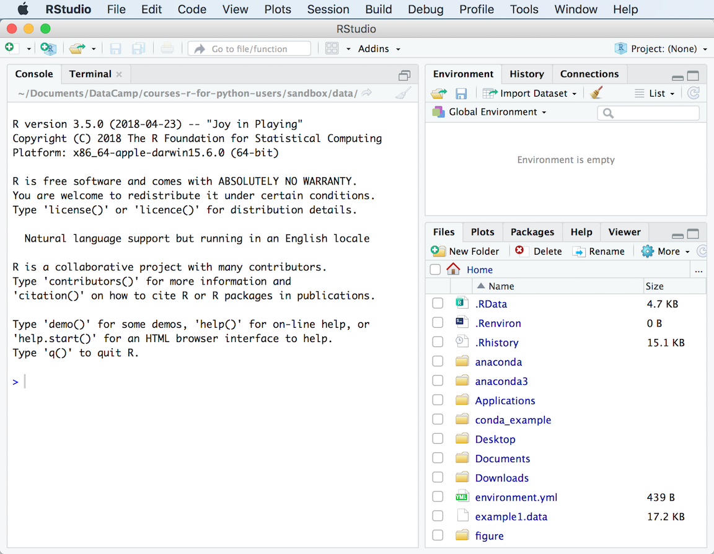This screenshot has height=554, width=714.
Task: Open the Import Dataset dropdown
Action: tap(529, 94)
